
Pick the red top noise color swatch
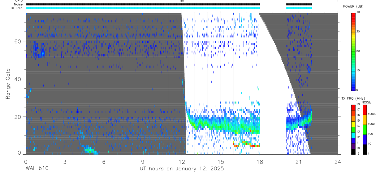[364, 110]
